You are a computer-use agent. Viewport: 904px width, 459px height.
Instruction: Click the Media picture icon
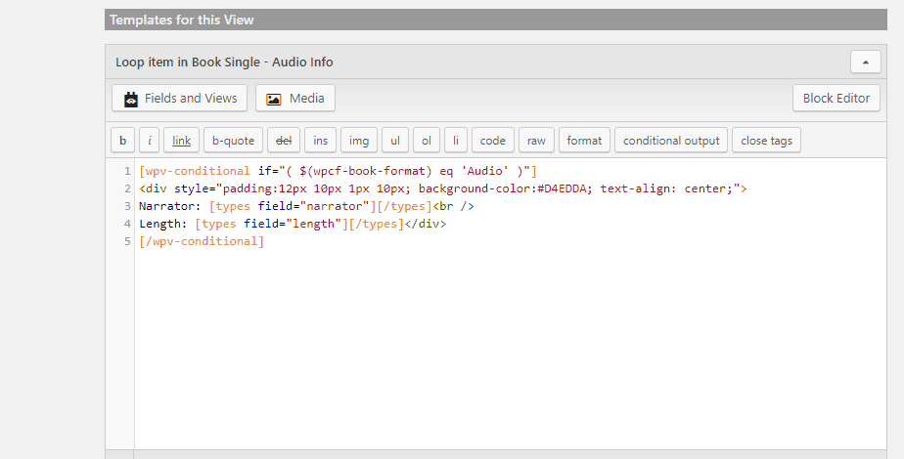coord(273,99)
